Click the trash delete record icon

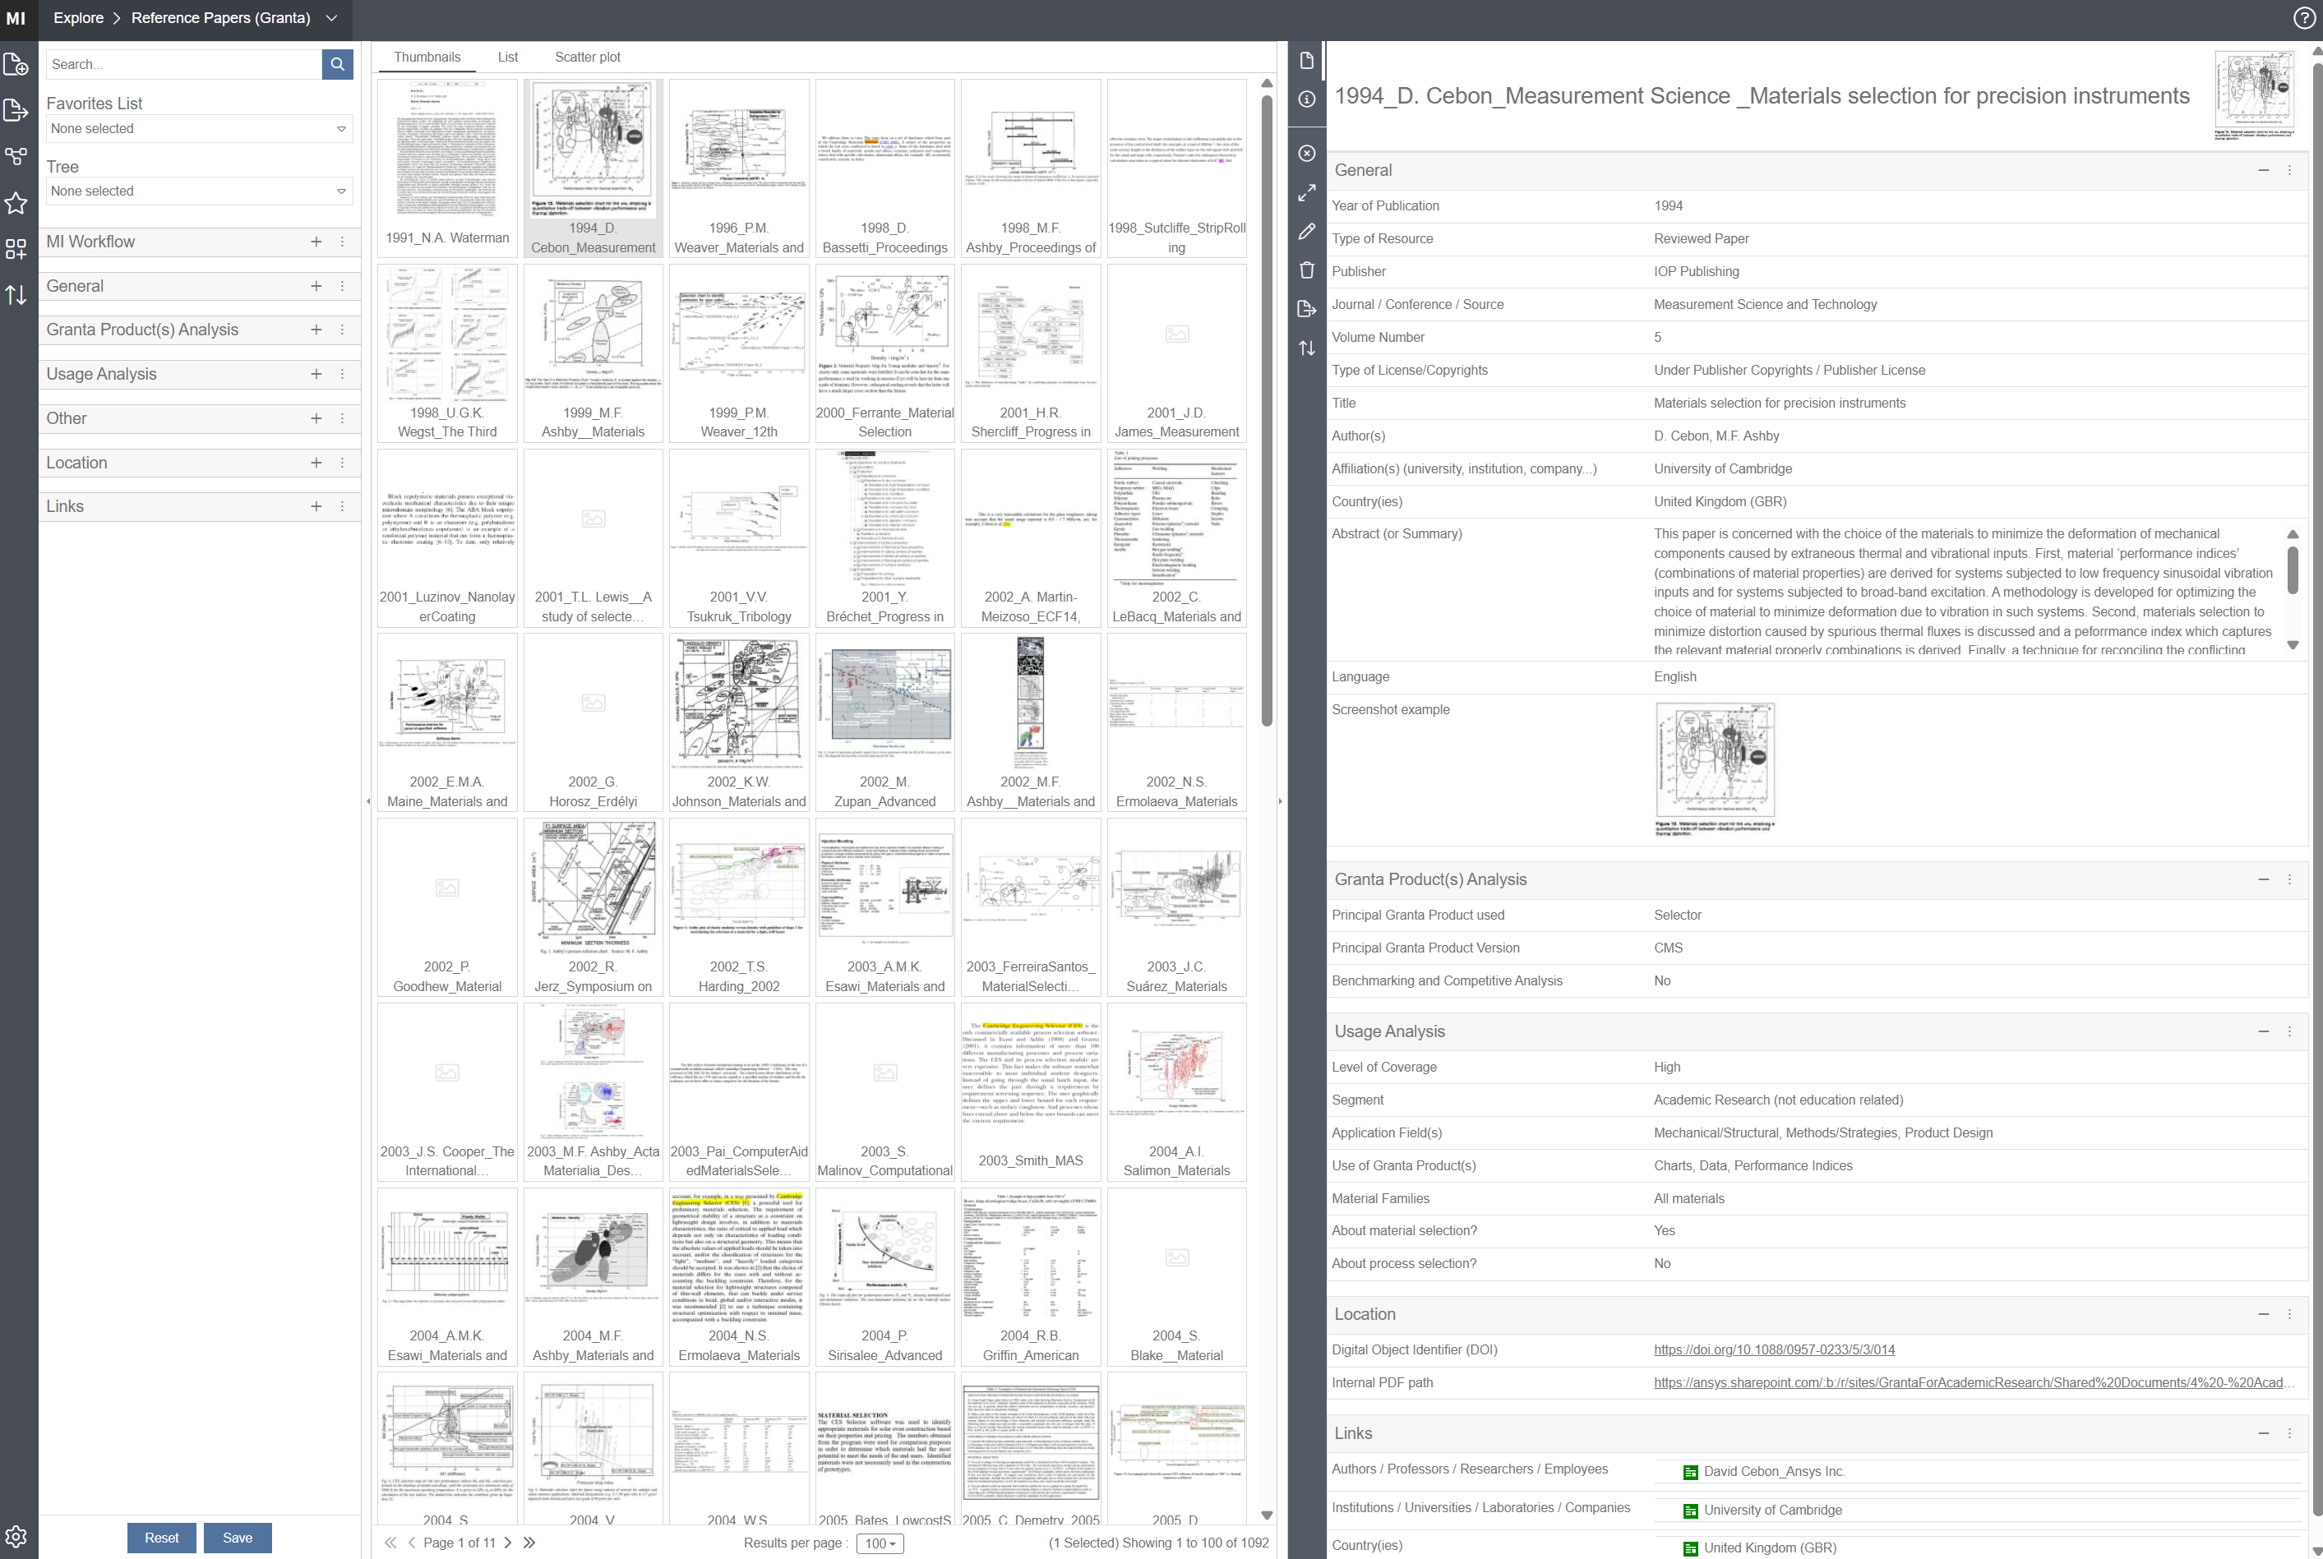click(1307, 270)
